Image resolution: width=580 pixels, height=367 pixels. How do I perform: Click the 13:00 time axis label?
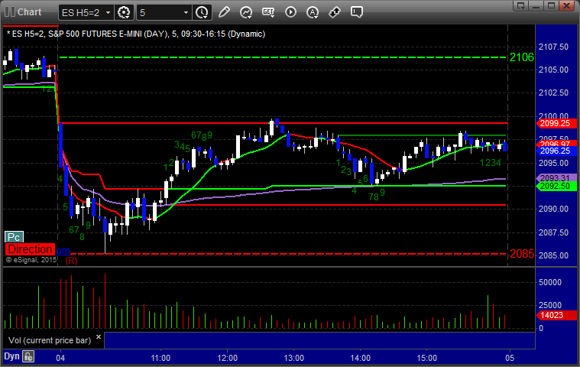293,358
